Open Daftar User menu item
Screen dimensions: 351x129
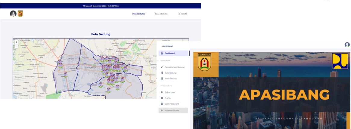point(170,92)
